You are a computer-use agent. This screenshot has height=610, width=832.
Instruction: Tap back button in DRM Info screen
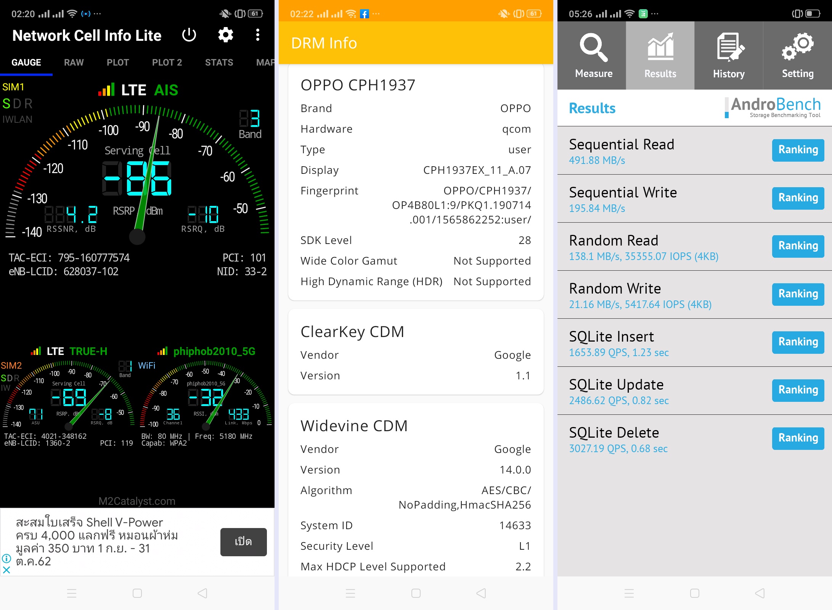point(481,593)
